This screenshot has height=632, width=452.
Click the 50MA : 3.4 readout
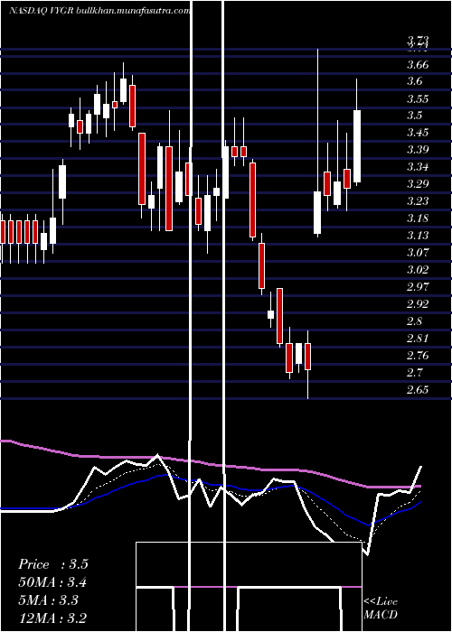click(52, 582)
